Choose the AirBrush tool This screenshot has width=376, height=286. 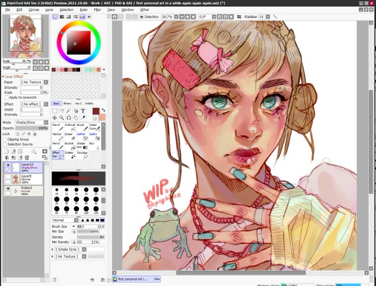coord(70,127)
